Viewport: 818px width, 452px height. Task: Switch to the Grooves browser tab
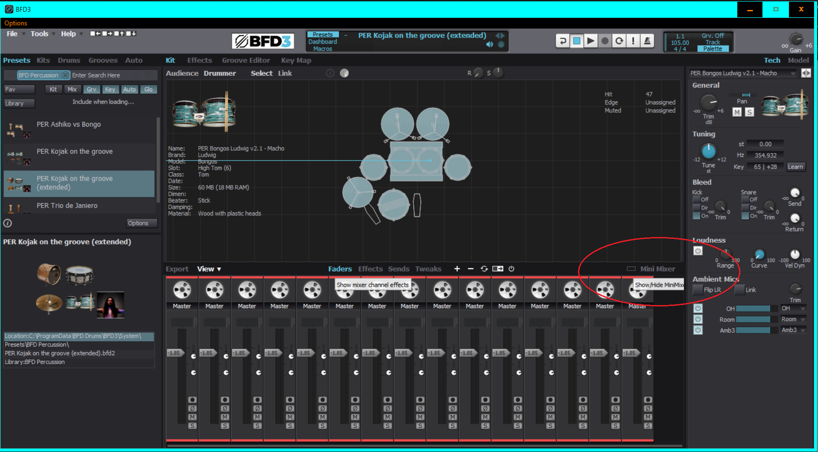103,60
